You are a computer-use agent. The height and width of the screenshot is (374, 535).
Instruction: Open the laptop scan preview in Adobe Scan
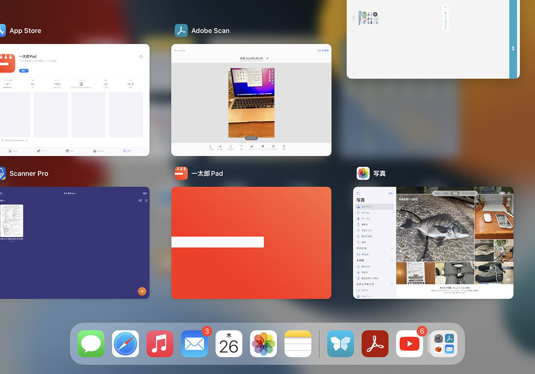click(251, 103)
